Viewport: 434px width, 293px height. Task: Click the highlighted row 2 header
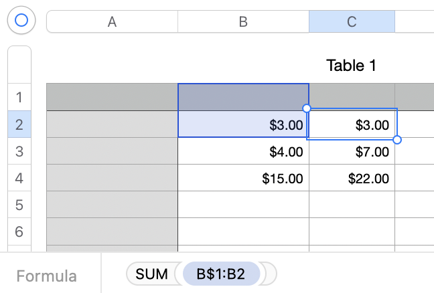[19, 124]
